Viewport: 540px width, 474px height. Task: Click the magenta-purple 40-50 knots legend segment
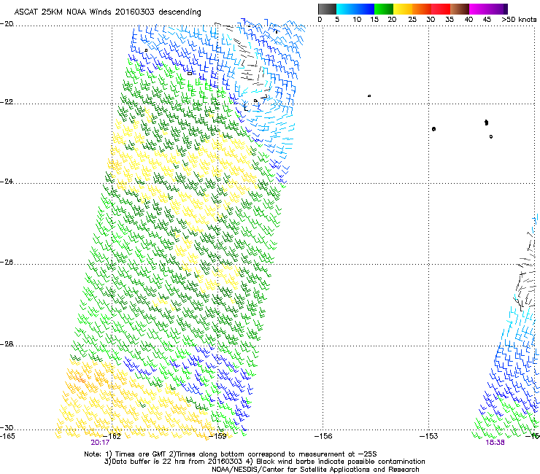click(488, 9)
